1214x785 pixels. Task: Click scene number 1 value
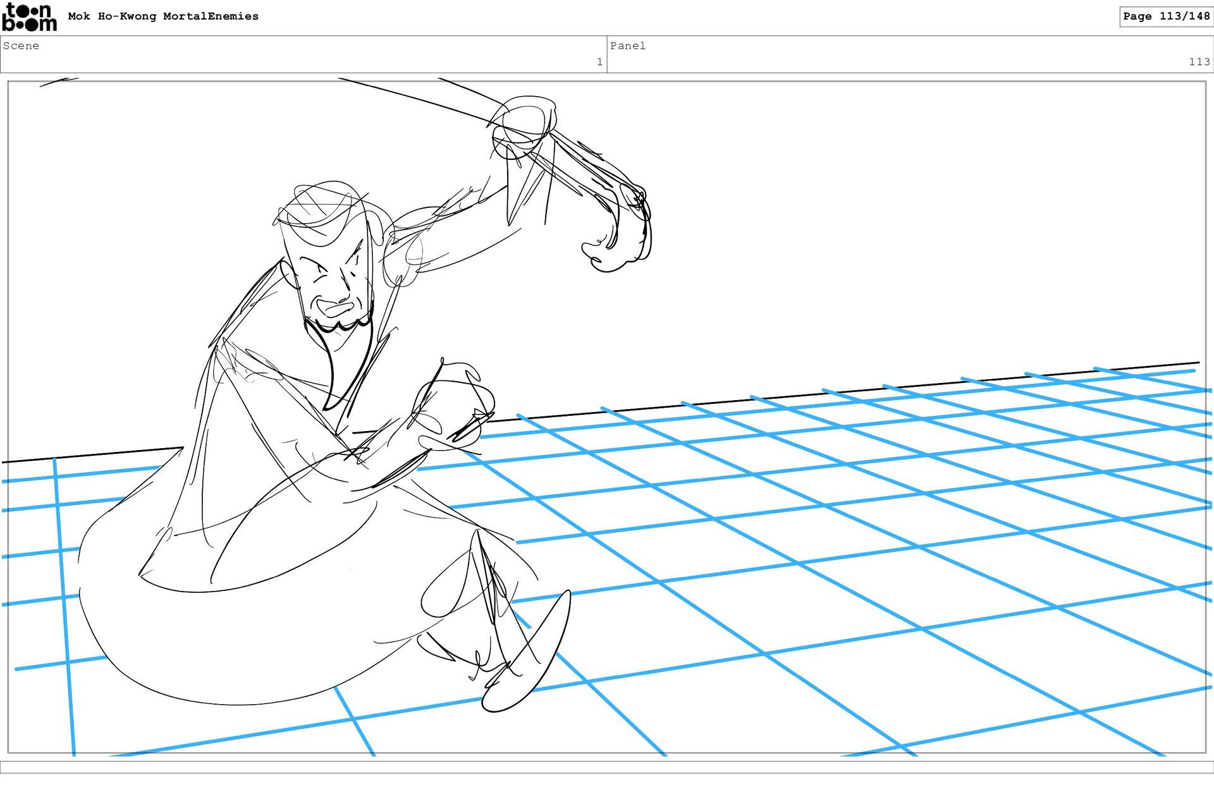point(599,62)
